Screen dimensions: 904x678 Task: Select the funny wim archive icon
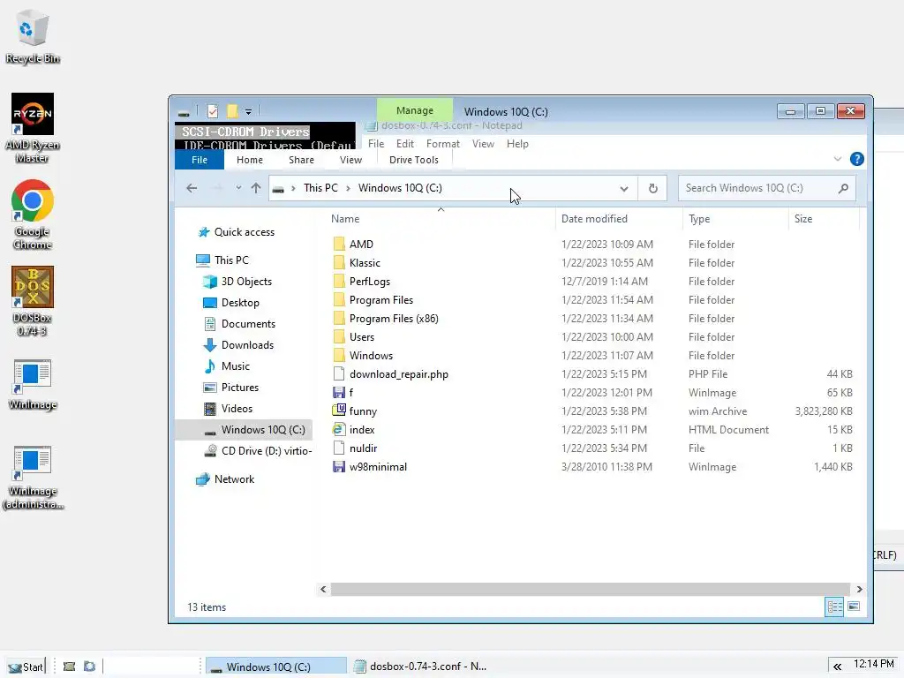(x=339, y=411)
